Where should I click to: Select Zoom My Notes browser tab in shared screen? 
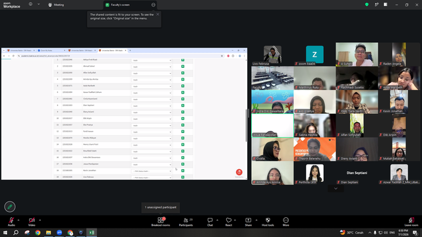[x=51, y=51]
